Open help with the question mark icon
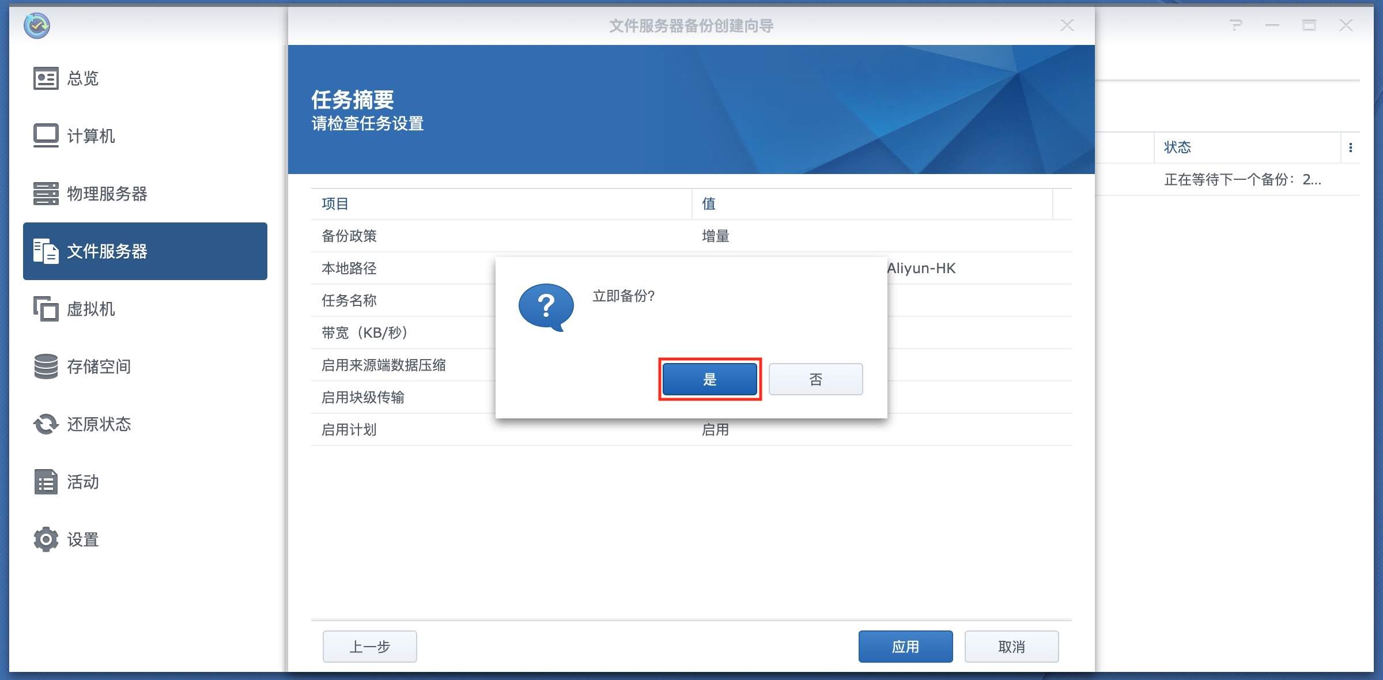1383x680 pixels. (x=1235, y=25)
